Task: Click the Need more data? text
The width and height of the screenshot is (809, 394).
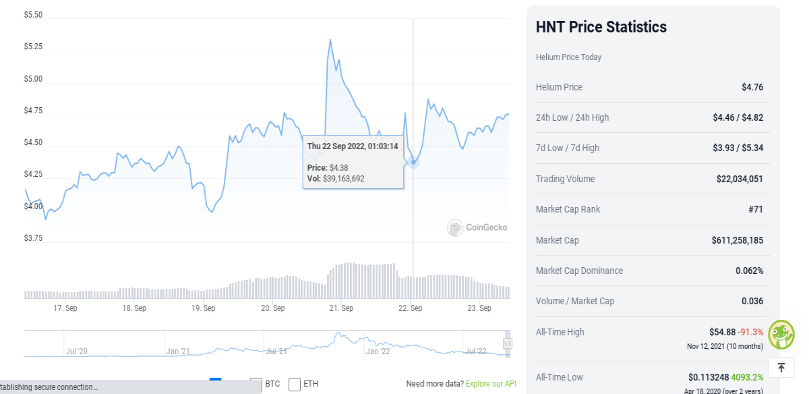Action: click(x=435, y=384)
